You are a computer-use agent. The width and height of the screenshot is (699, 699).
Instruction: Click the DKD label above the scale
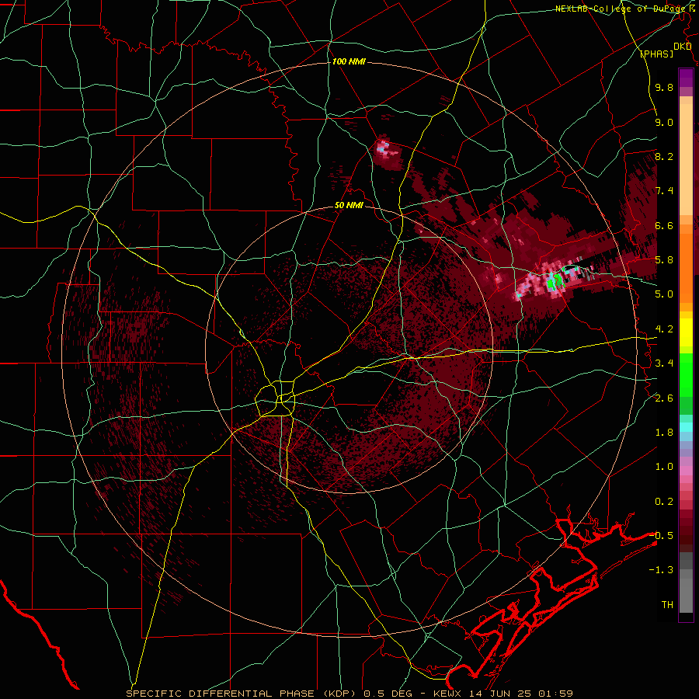[682, 47]
